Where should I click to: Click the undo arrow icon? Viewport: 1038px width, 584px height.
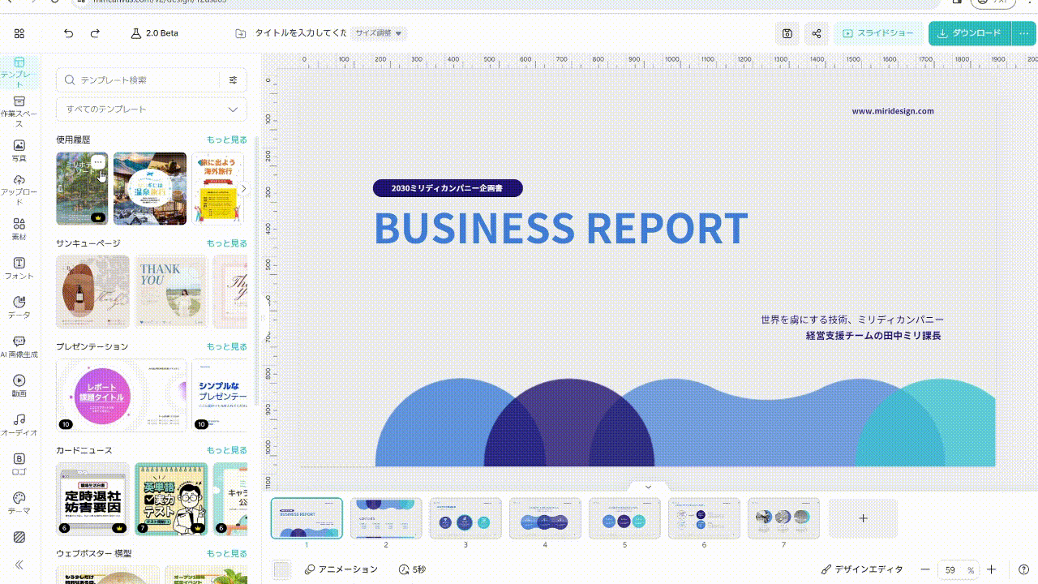point(68,33)
